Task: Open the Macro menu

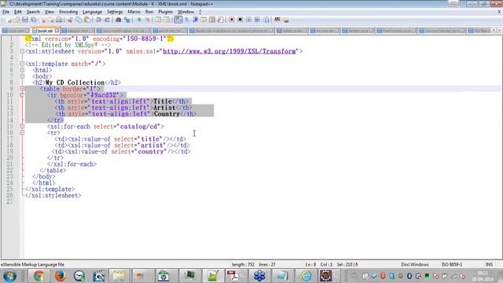Action: click(x=134, y=12)
